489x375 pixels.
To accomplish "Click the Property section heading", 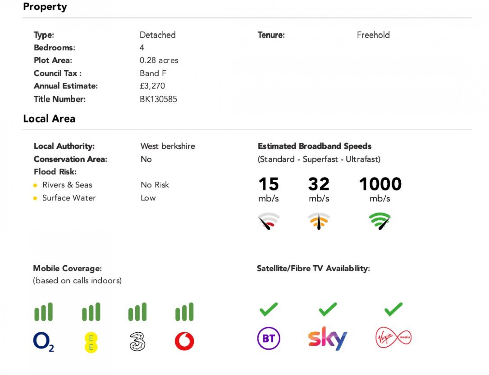I will (x=45, y=7).
